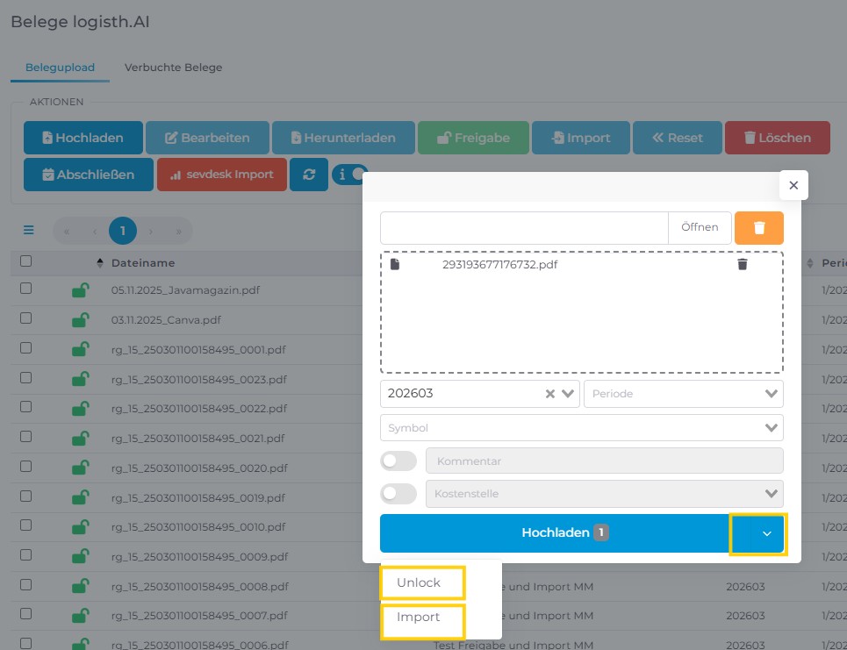Choose Import from the dropdown menu
The height and width of the screenshot is (650, 847).
419,617
